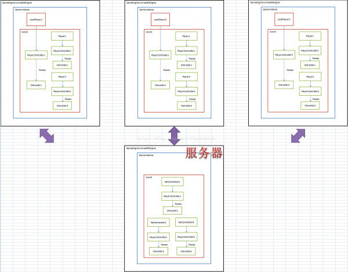This screenshot has height=272, width=348.
Task: Click Character3 in the LocalPlayer3 client diagram
Action: 284,85
